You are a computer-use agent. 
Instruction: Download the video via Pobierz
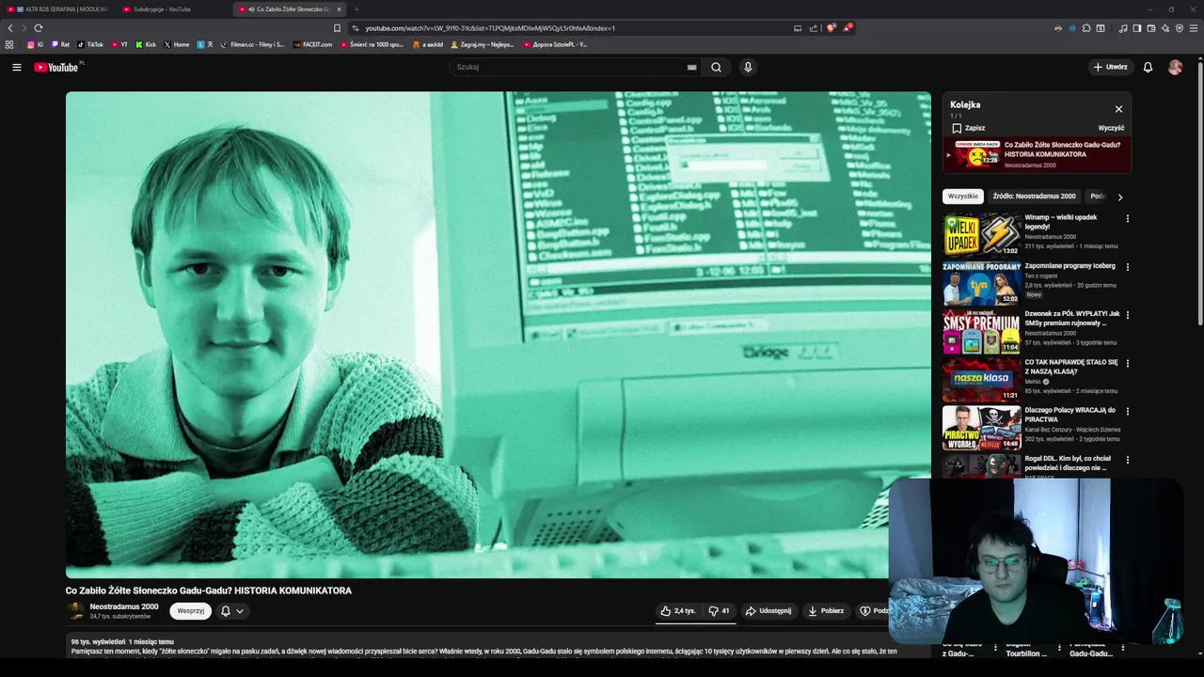826,610
